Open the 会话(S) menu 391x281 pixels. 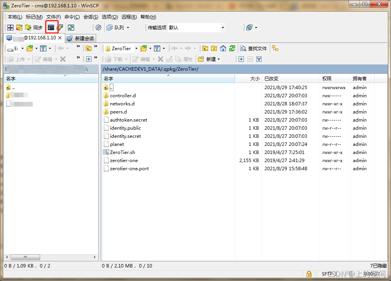pos(91,17)
